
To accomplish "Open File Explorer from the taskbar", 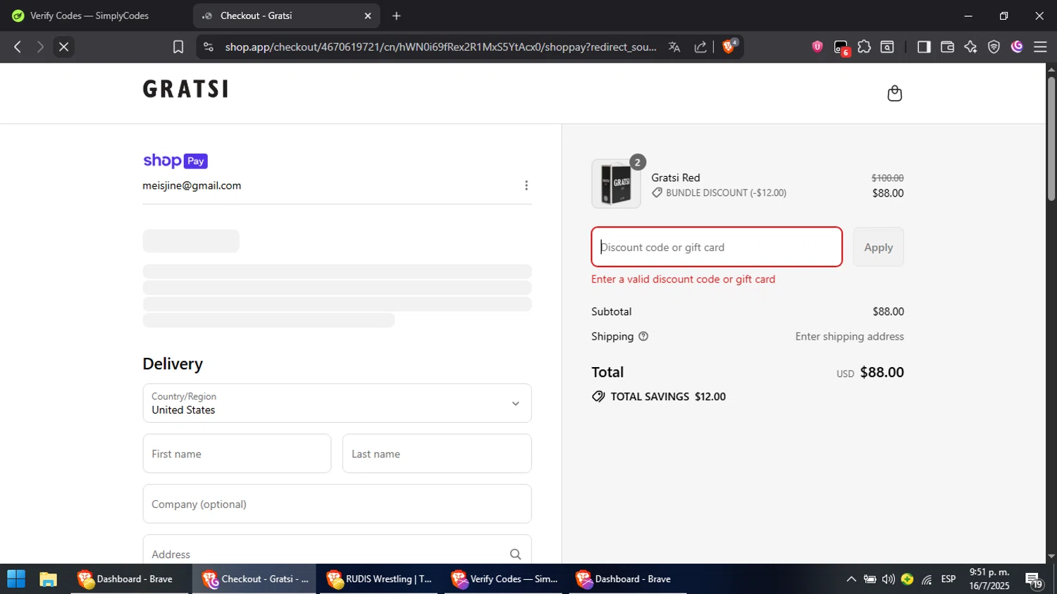I will (48, 579).
